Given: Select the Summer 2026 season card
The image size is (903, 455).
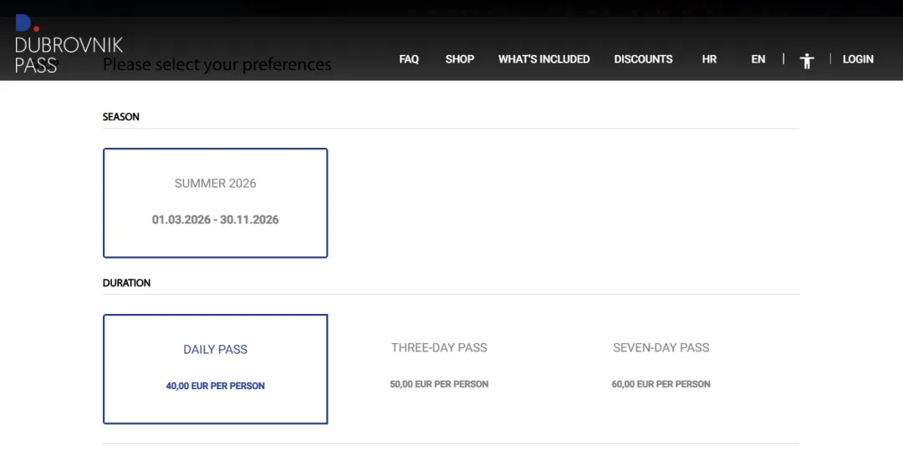Looking at the screenshot, I should pyautogui.click(x=216, y=203).
